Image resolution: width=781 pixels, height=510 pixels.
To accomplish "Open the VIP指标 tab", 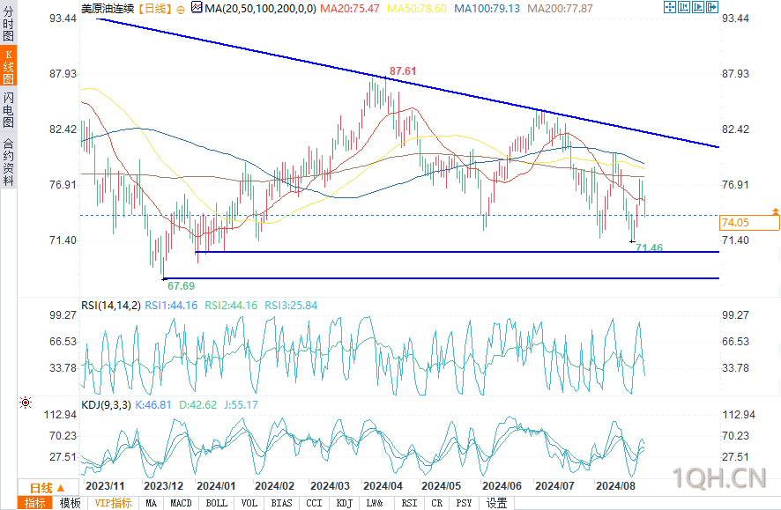I will click(x=113, y=503).
